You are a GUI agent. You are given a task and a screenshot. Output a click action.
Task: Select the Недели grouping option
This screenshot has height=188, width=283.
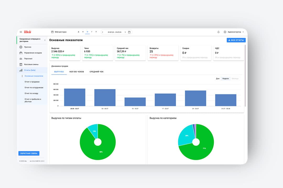pyautogui.click(x=225, y=79)
